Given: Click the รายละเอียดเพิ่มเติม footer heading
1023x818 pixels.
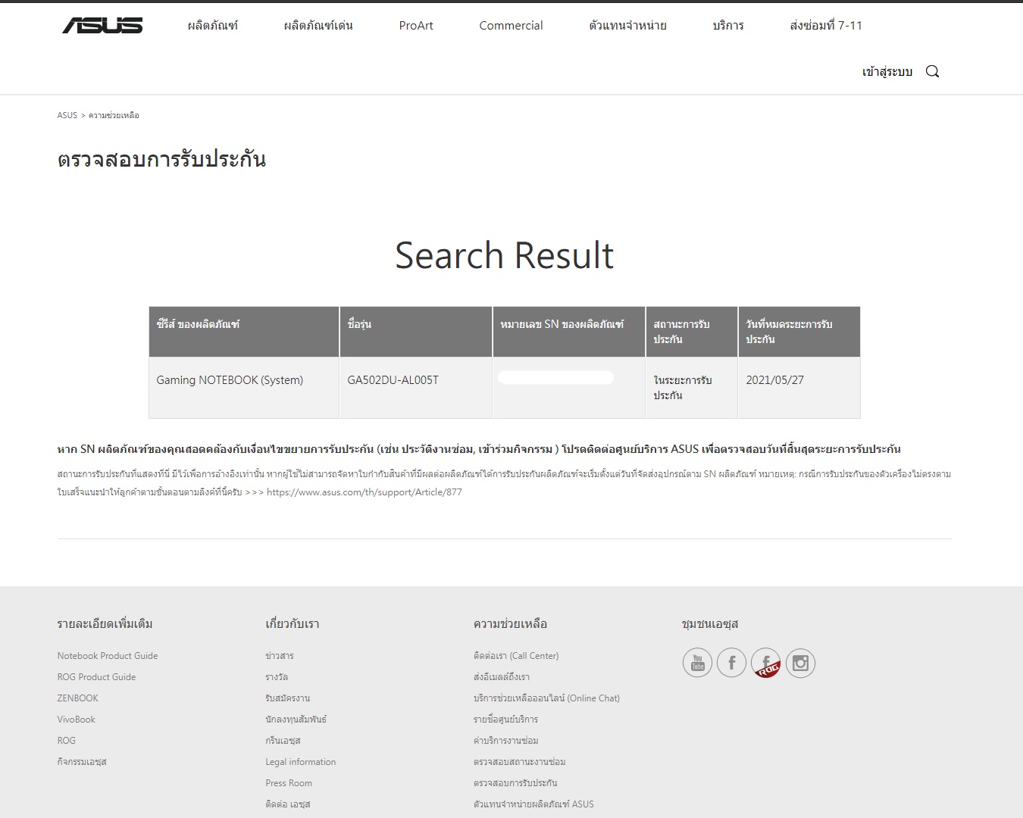Looking at the screenshot, I should [x=105, y=624].
